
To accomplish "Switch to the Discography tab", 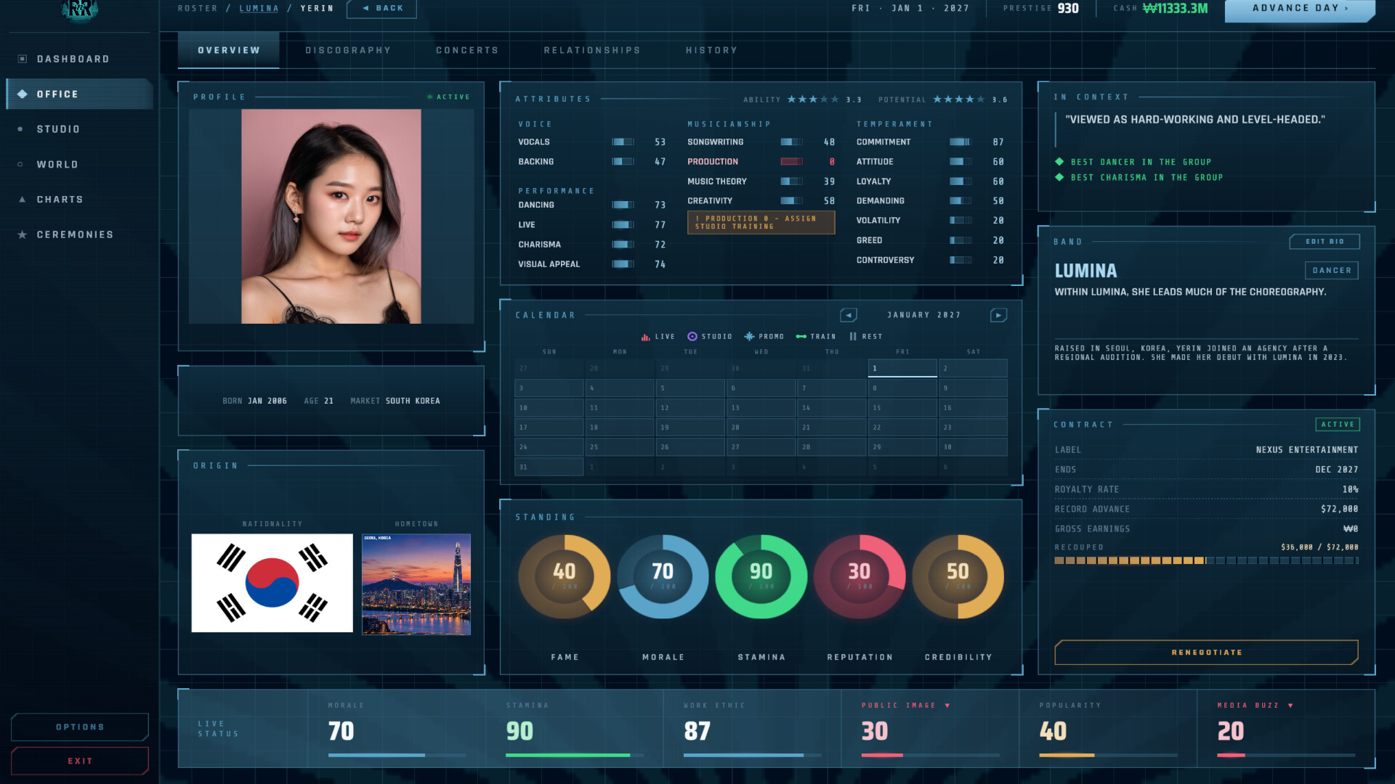I will click(x=348, y=50).
